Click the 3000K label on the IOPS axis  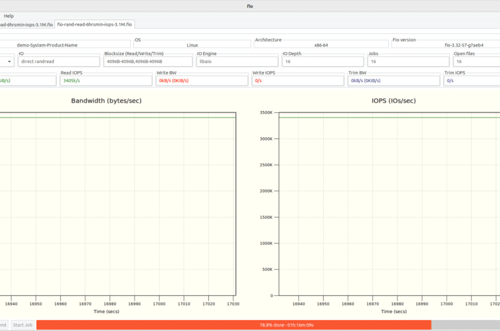point(266,139)
